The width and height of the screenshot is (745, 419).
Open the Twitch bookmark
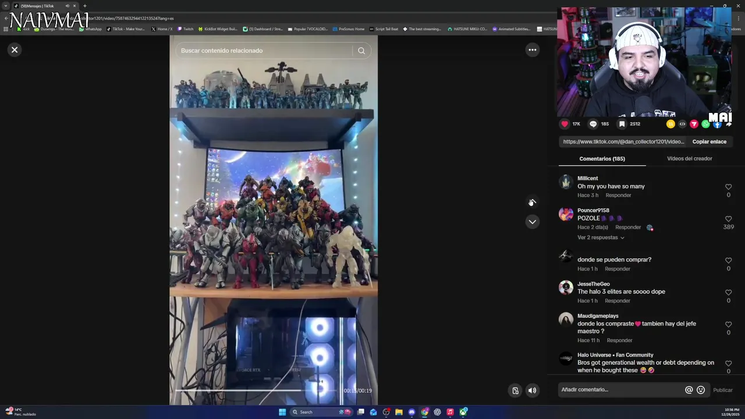pyautogui.click(x=185, y=29)
